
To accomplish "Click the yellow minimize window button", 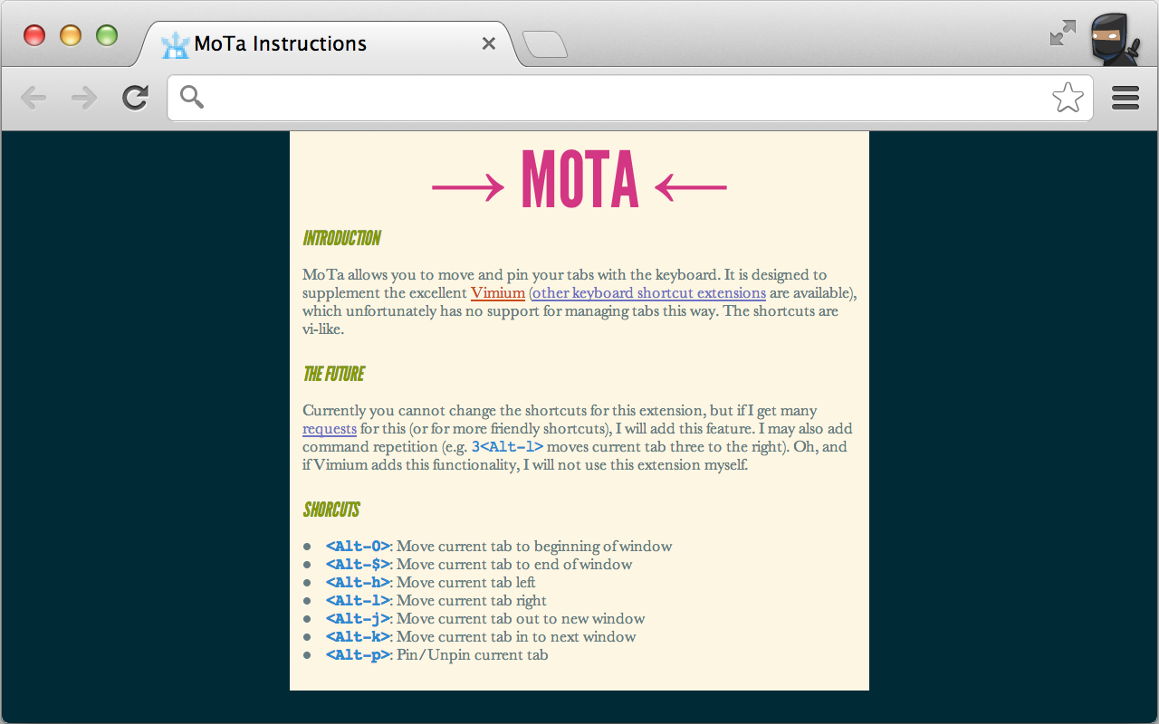I will pos(71,35).
